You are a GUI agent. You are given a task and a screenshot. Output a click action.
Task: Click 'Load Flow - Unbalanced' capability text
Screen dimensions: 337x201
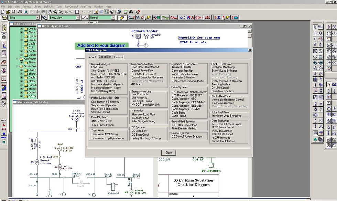(145, 67)
